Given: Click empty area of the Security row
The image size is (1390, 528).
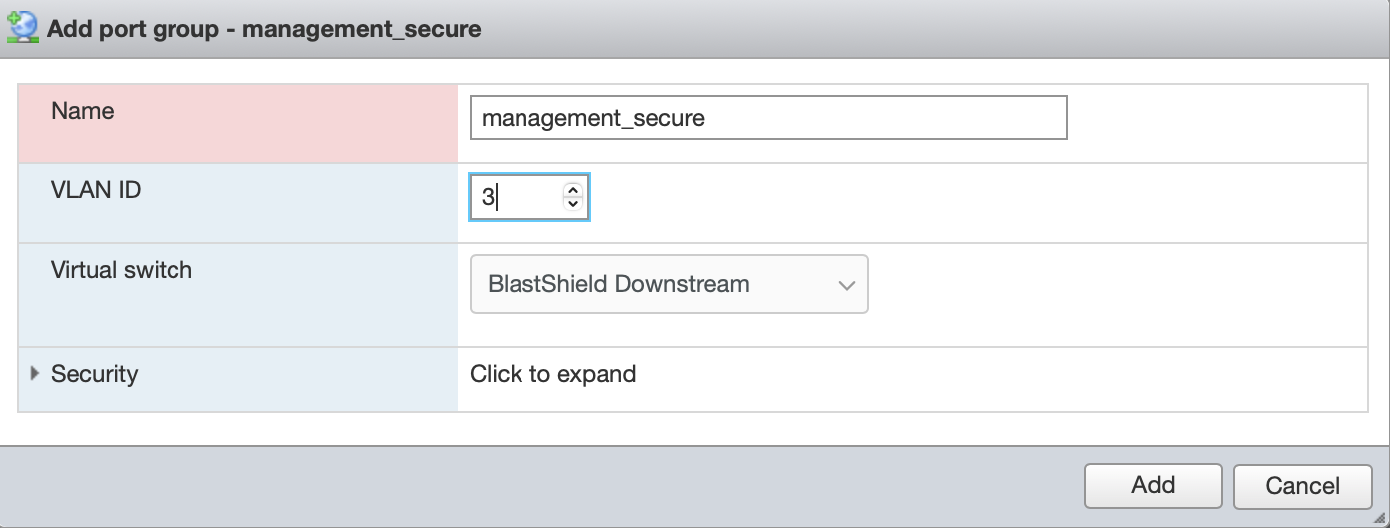Looking at the screenshot, I should point(997,379).
